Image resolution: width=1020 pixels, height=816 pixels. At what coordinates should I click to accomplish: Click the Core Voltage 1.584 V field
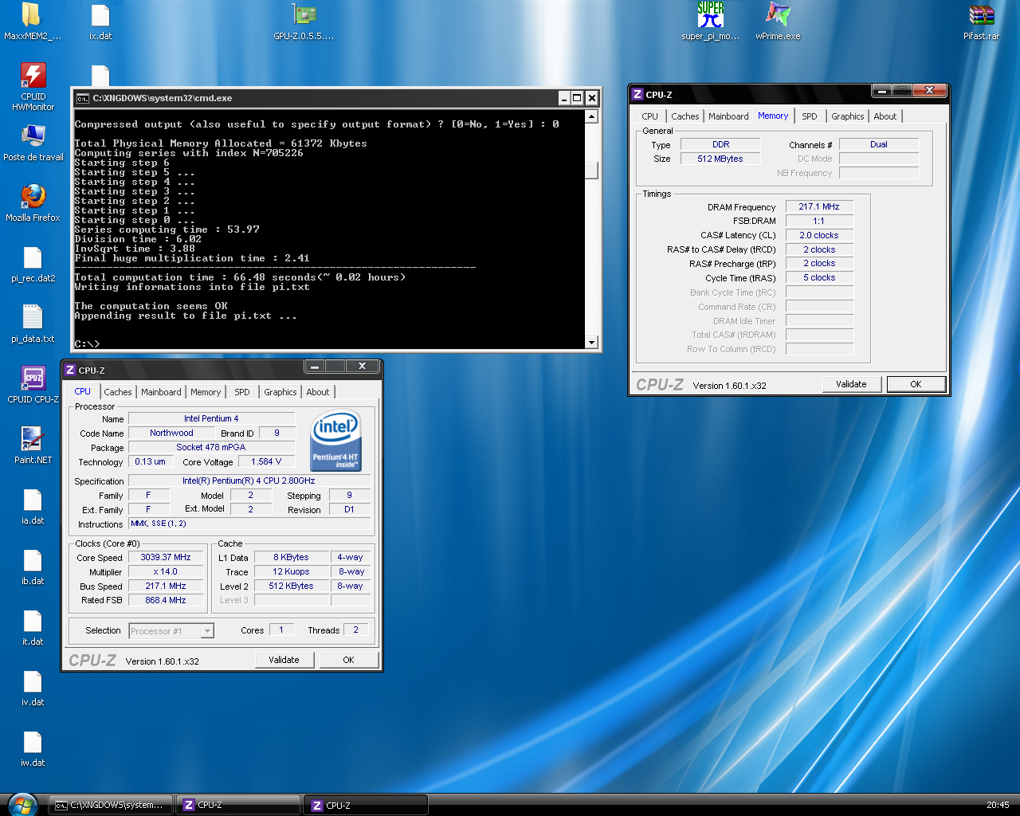pos(266,461)
